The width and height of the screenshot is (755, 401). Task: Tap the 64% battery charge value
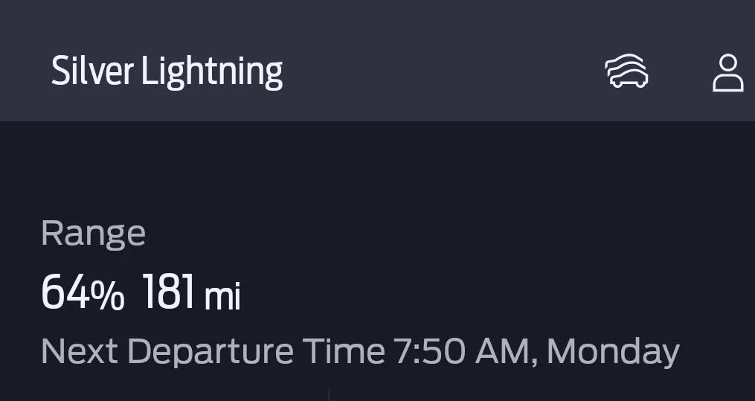pos(83,292)
